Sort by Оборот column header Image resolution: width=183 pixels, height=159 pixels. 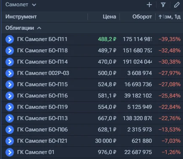pos(142,17)
